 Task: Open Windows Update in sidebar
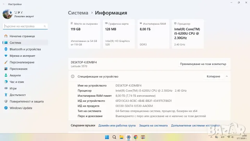[x=25, y=108]
